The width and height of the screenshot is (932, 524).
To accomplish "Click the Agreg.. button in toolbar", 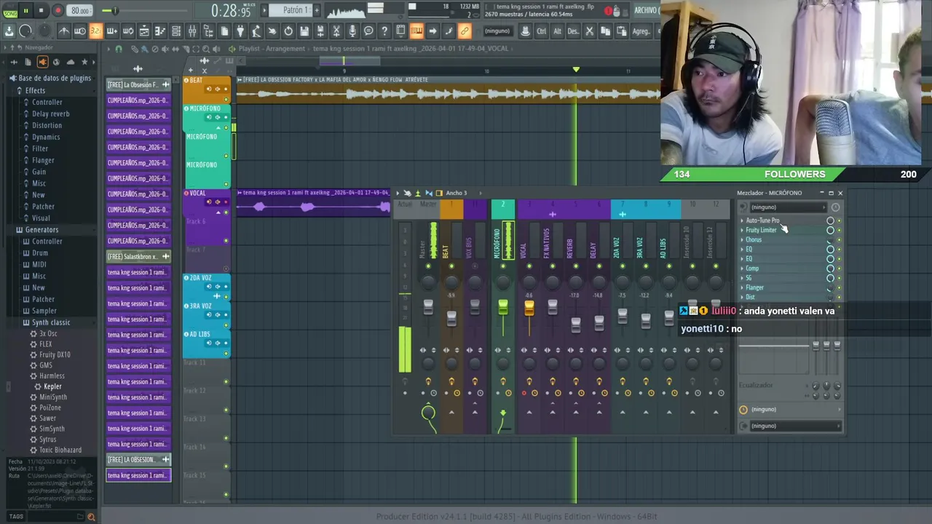I will click(641, 31).
